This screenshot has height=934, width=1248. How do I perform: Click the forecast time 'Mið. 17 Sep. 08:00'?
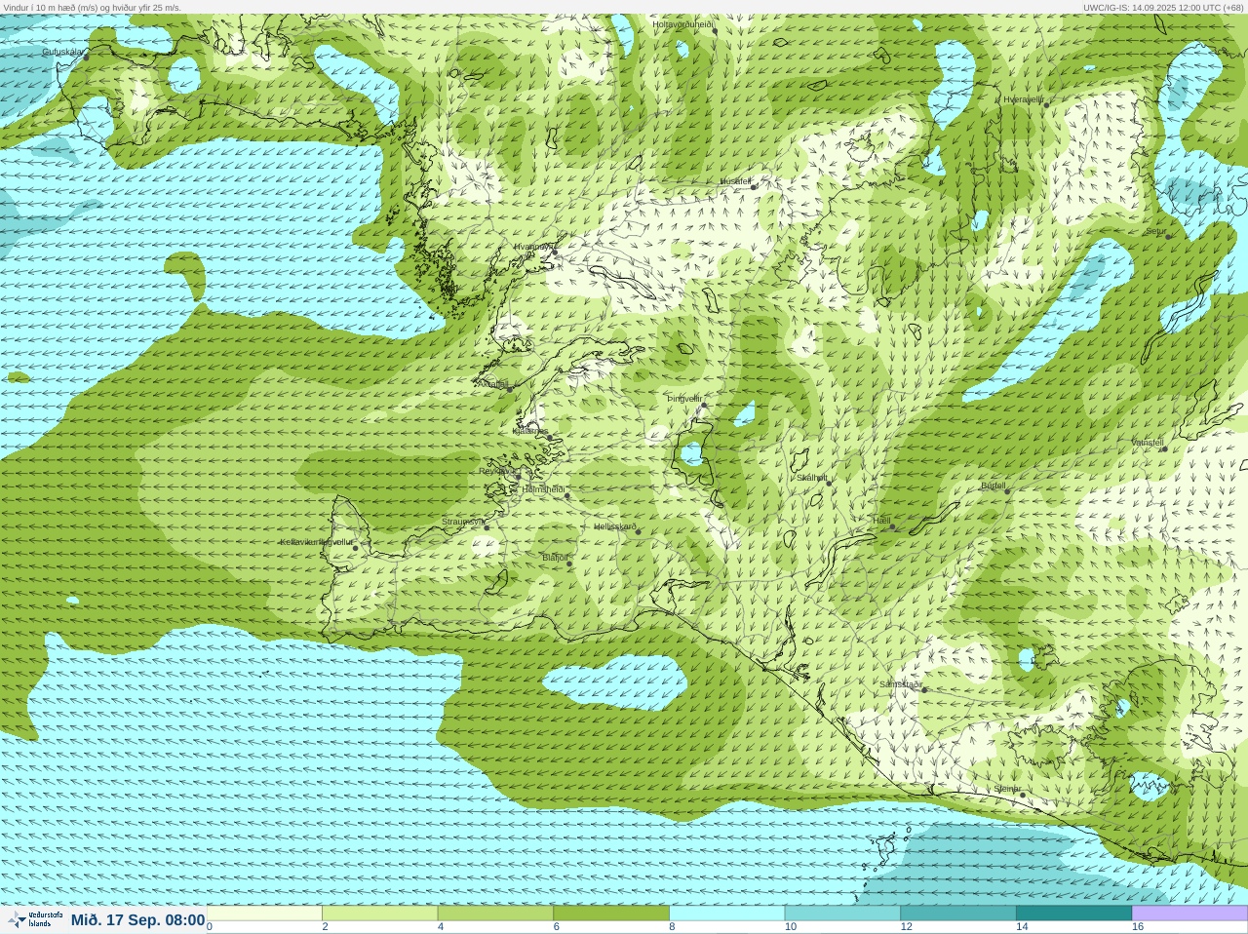coord(137,919)
